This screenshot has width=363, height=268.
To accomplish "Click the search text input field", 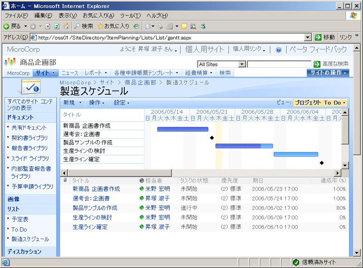I will pyautogui.click(x=279, y=64).
